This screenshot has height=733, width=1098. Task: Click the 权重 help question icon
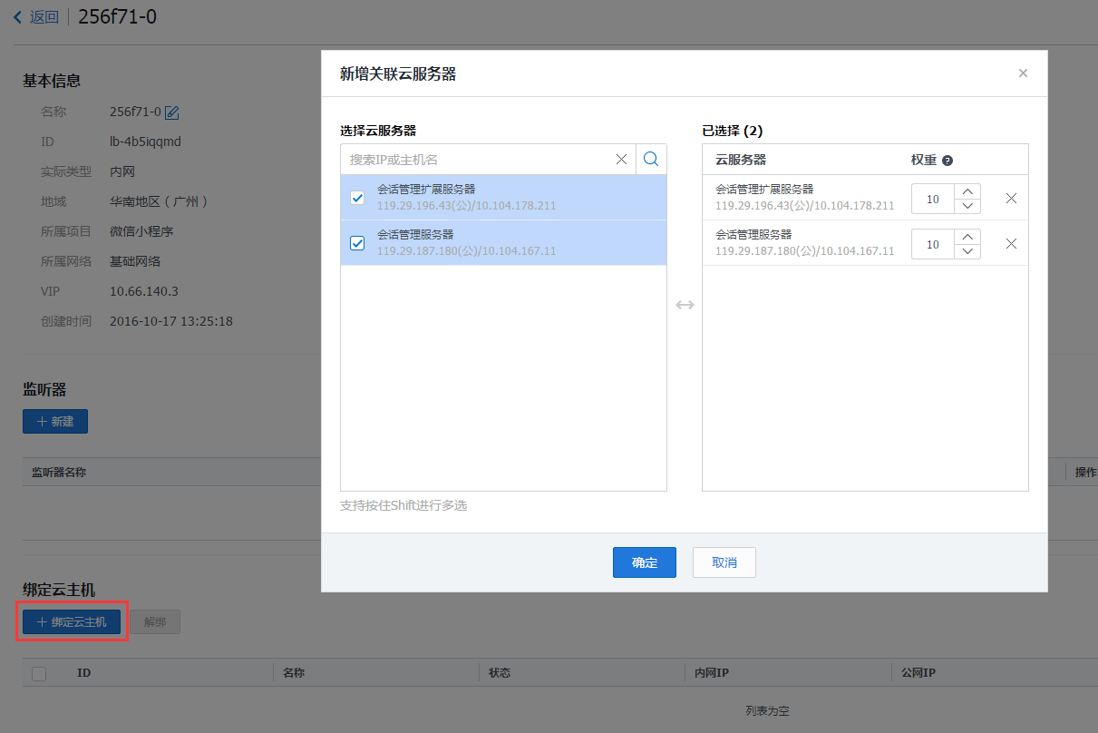(947, 161)
